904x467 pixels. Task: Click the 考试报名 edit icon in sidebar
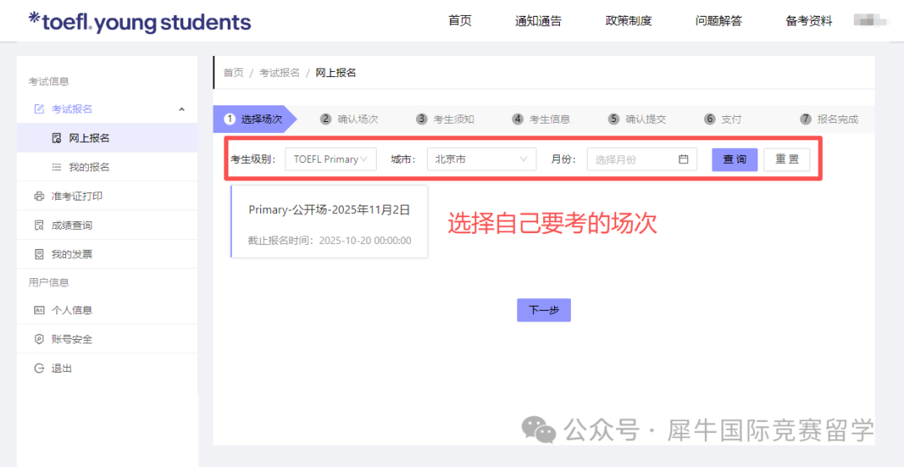pyautogui.click(x=39, y=109)
